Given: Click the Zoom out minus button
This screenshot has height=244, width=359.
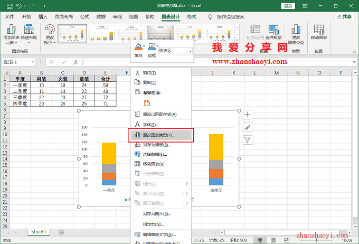Looking at the screenshot, I should click(x=297, y=240).
